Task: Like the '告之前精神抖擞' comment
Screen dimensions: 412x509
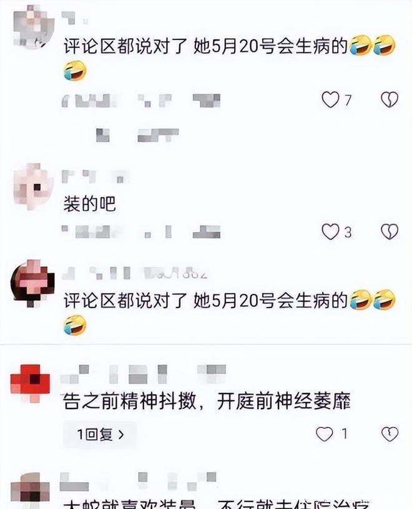Action: point(324,434)
